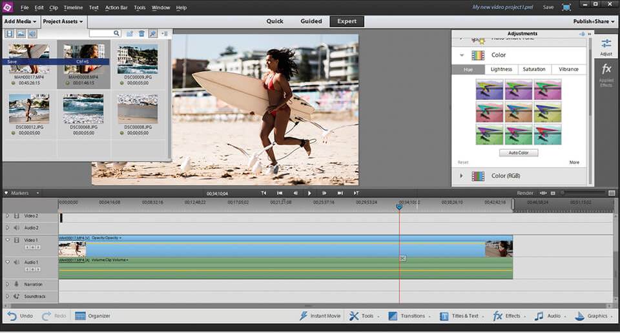Open the Titles & Text panel
The image size is (620, 333).
click(461, 316)
